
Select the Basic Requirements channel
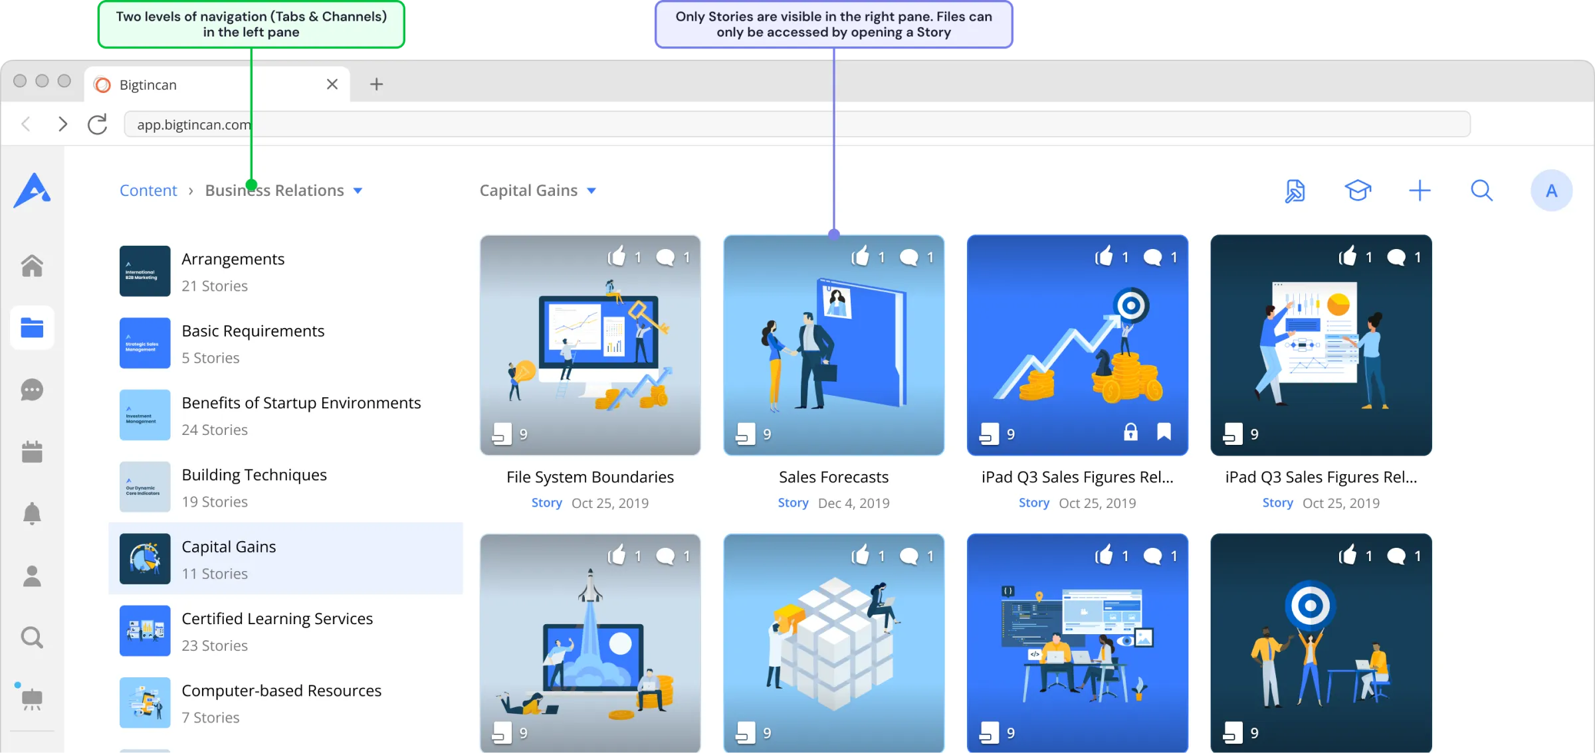286,343
